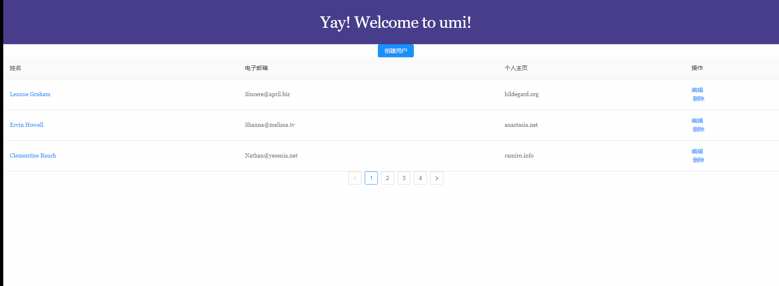Delete (删除) the Clementine Bauch row
The image size is (779, 286).
tap(698, 160)
